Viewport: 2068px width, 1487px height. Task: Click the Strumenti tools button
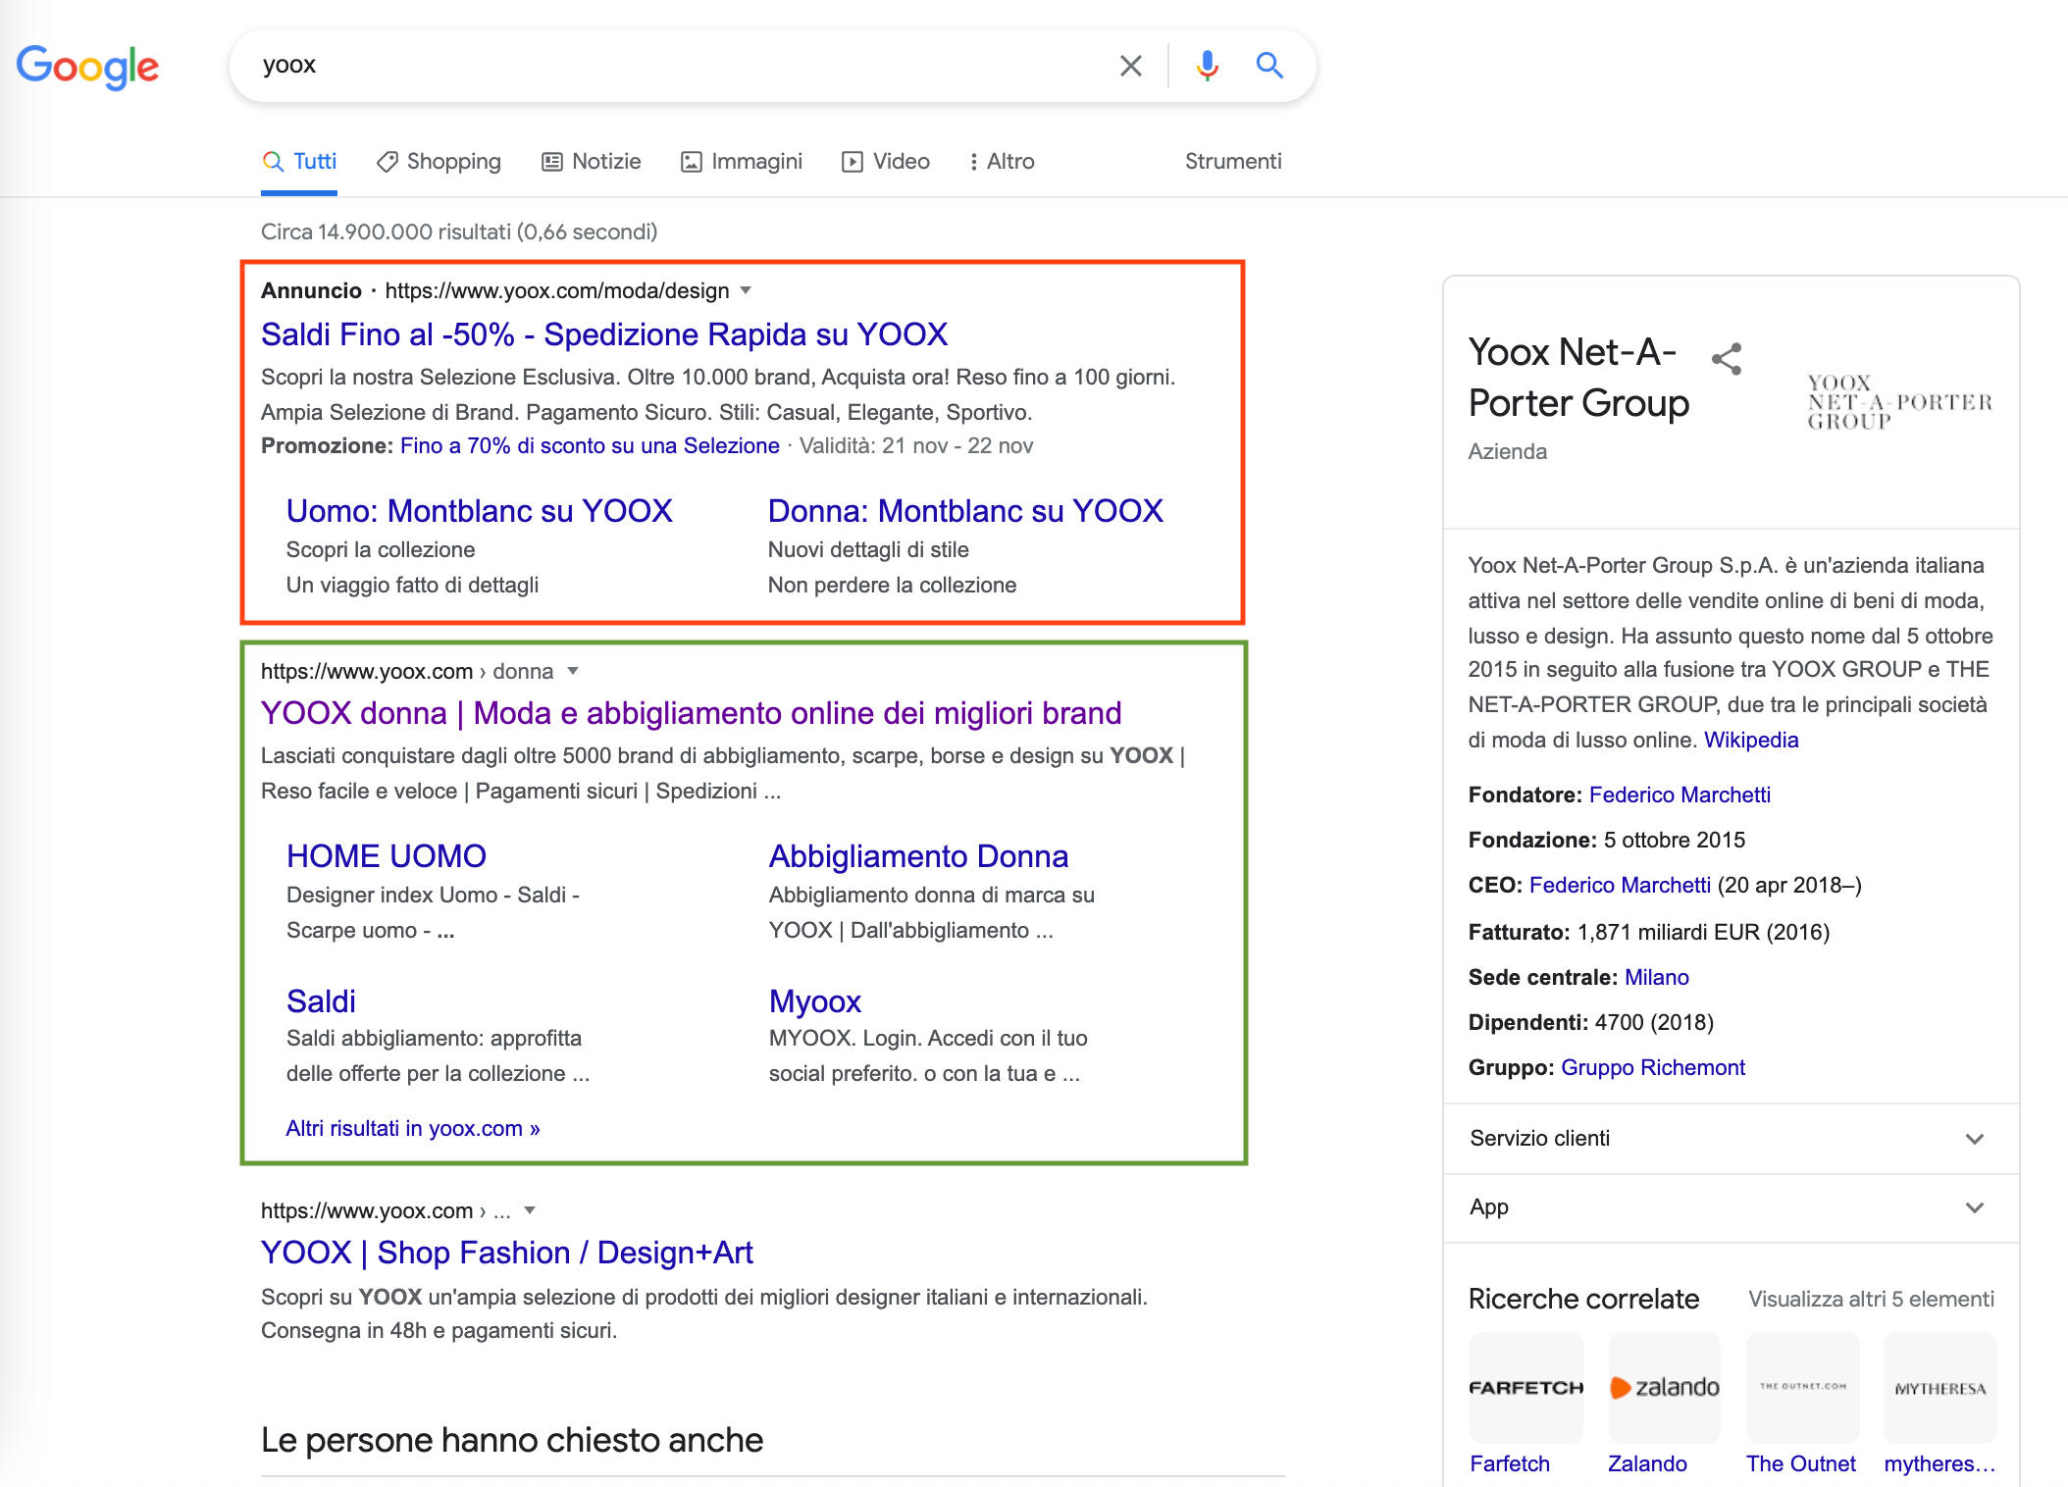[1232, 162]
